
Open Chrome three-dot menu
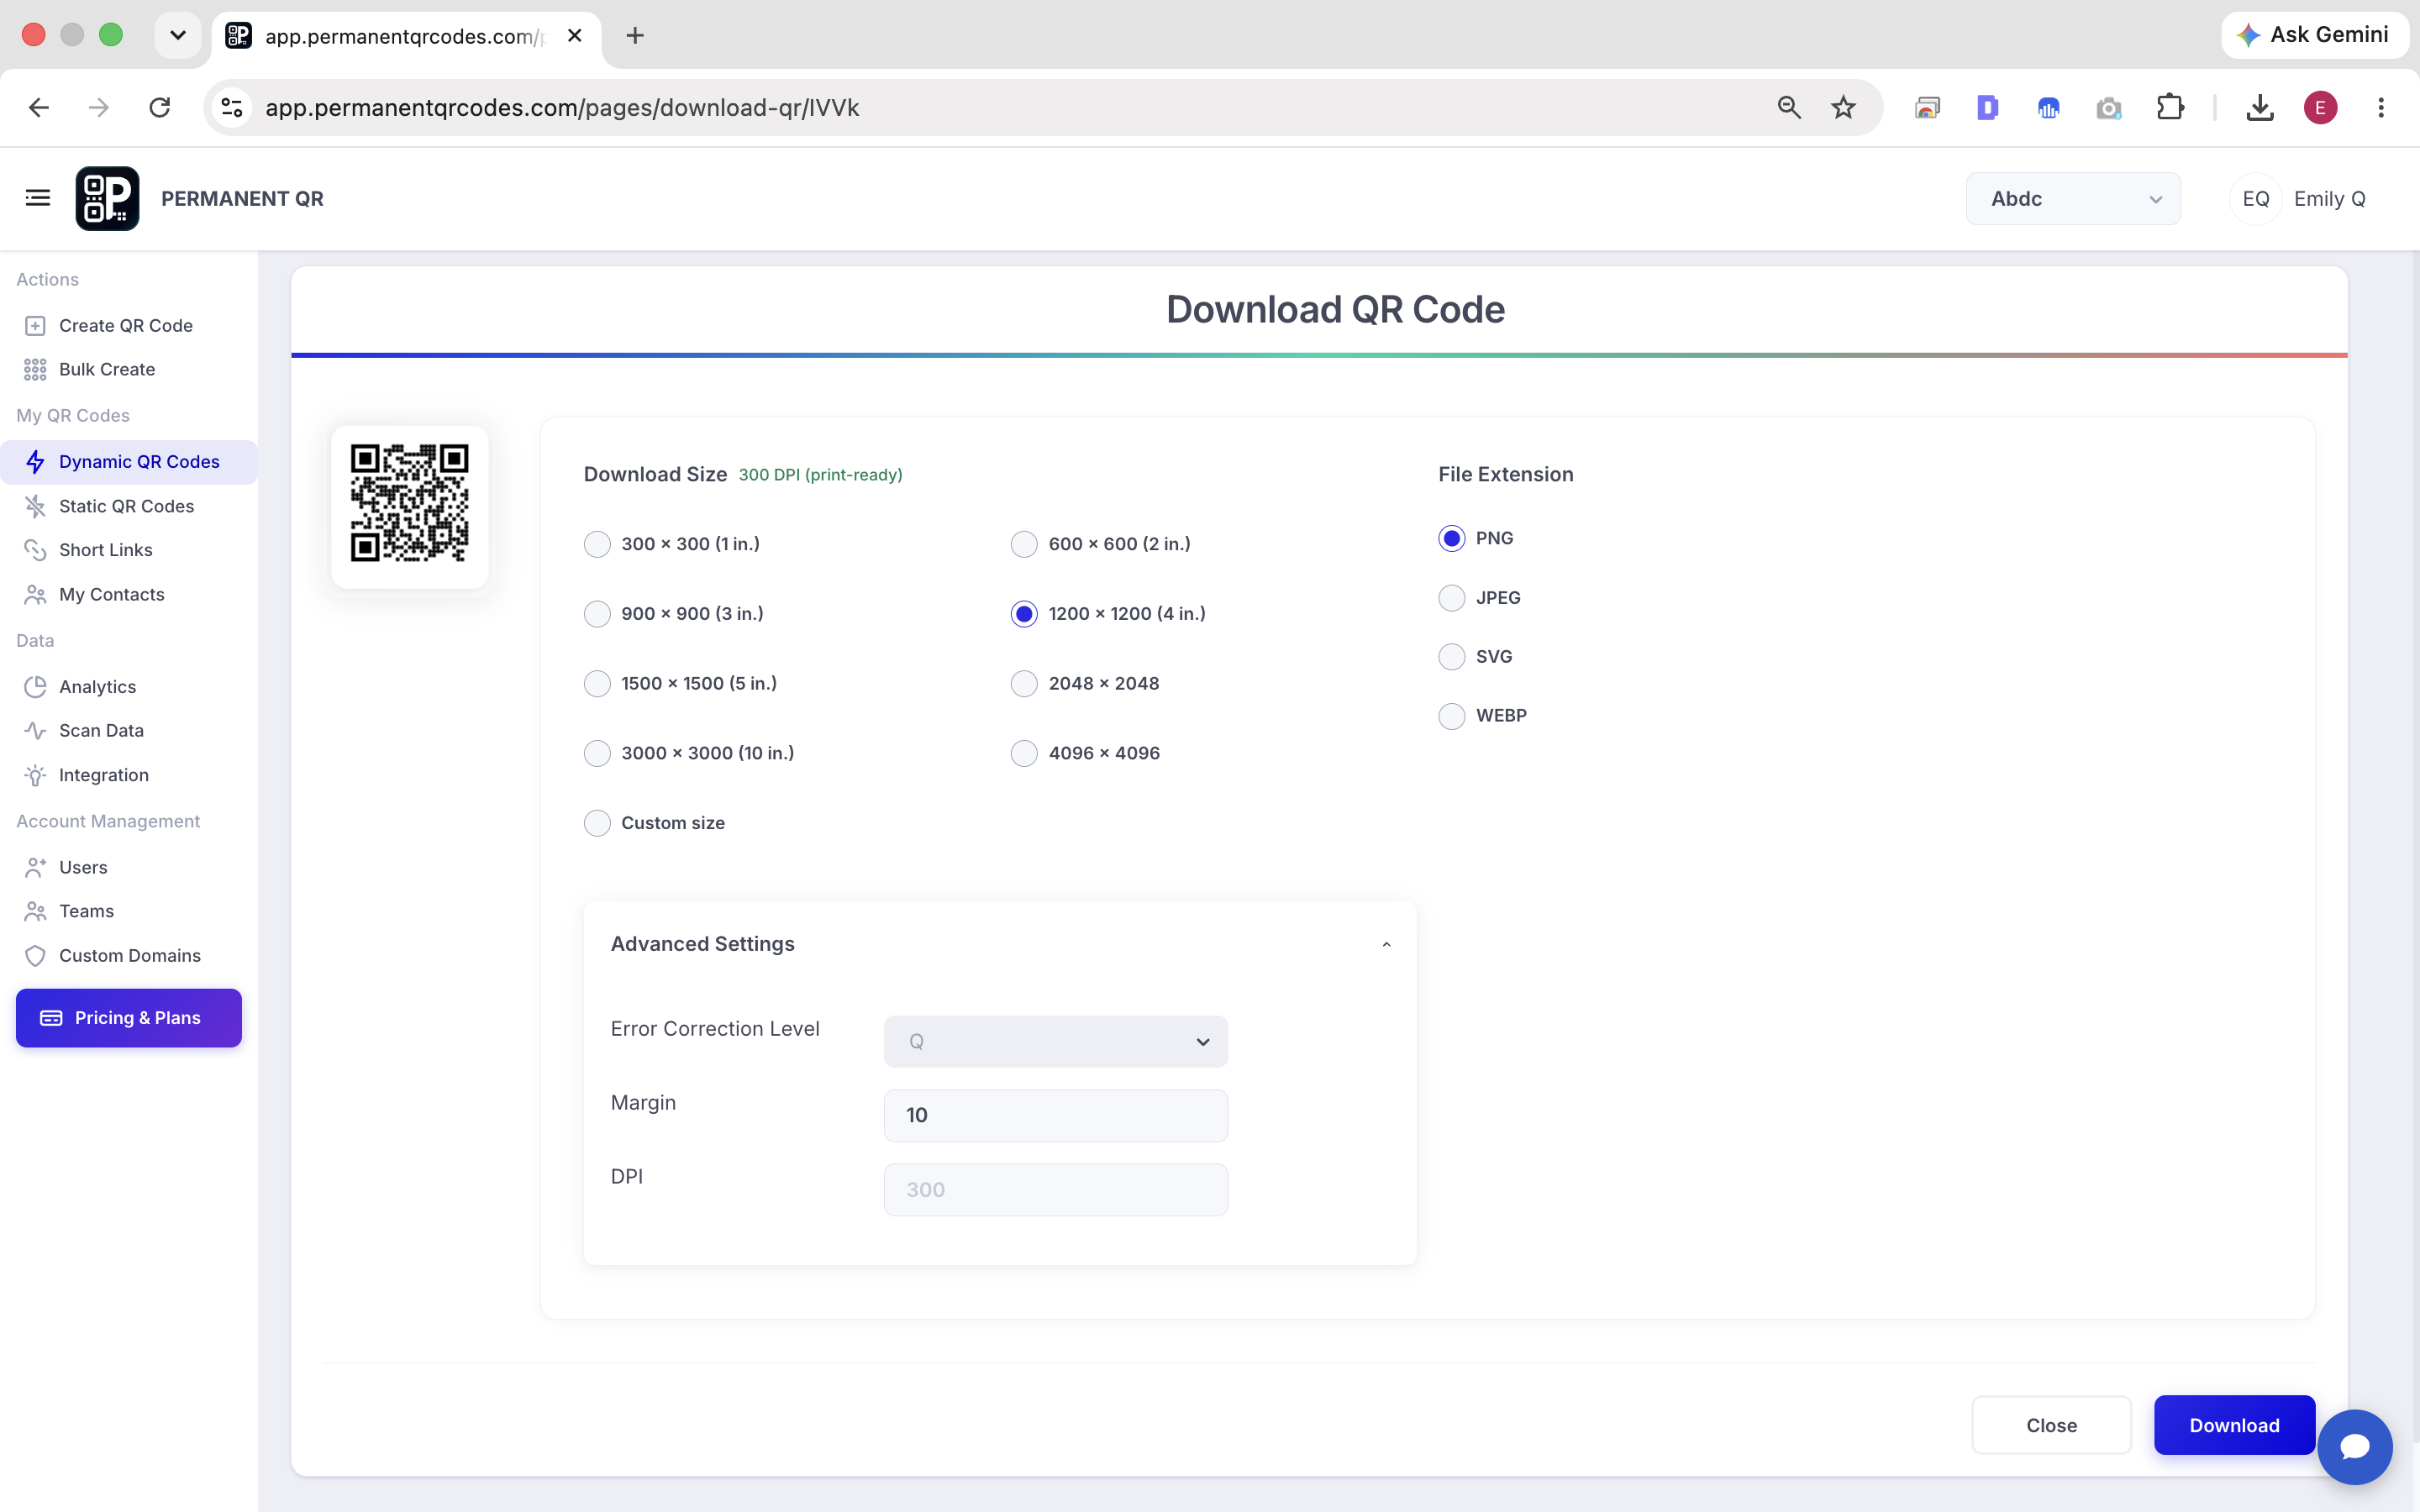(x=2381, y=107)
